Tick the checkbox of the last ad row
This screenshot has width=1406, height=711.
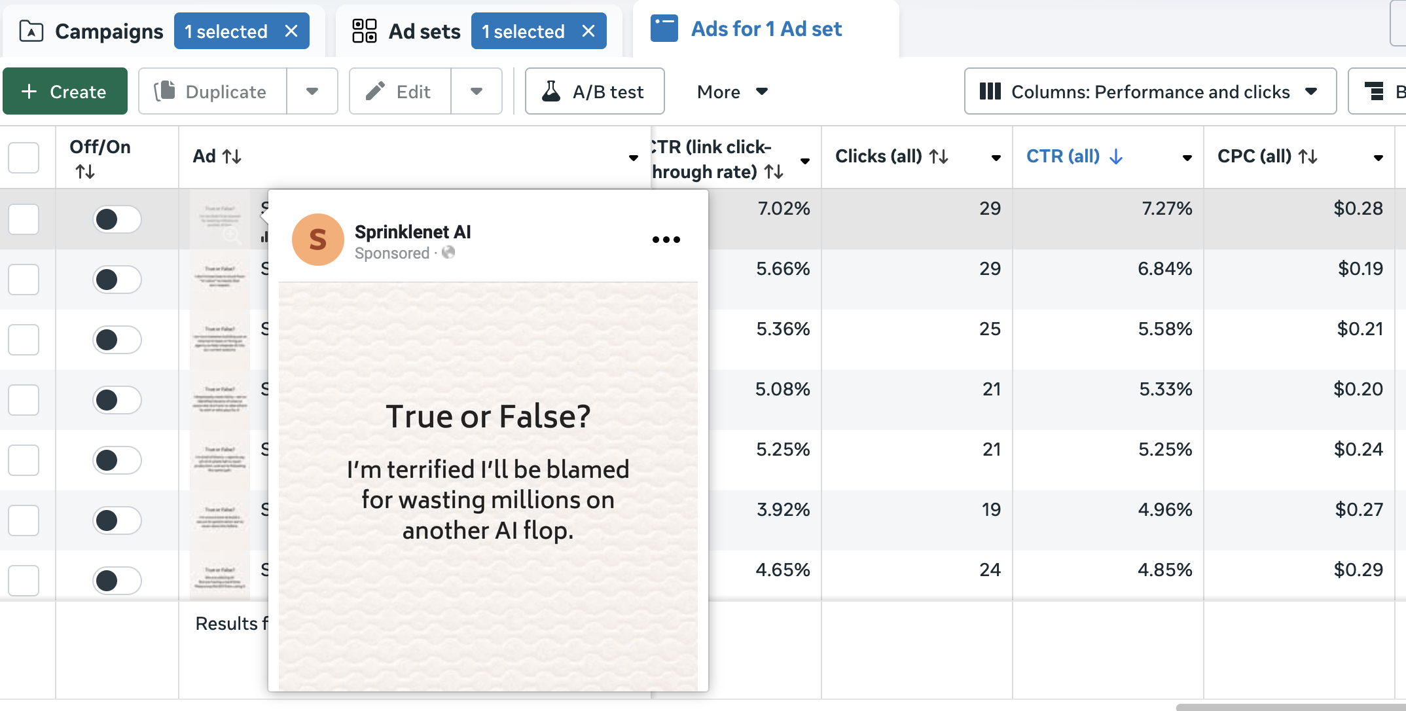pos(24,580)
